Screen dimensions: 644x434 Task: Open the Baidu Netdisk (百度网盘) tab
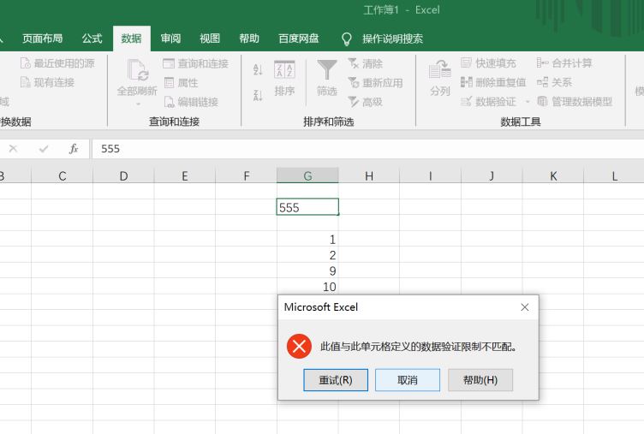pos(299,39)
